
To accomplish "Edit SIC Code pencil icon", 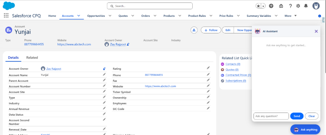I will (x=208, y=108).
